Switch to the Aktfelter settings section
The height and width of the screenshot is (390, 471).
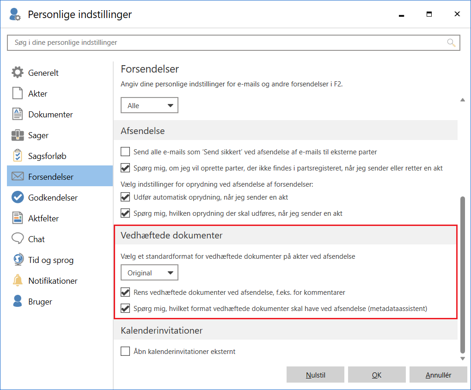(43, 218)
